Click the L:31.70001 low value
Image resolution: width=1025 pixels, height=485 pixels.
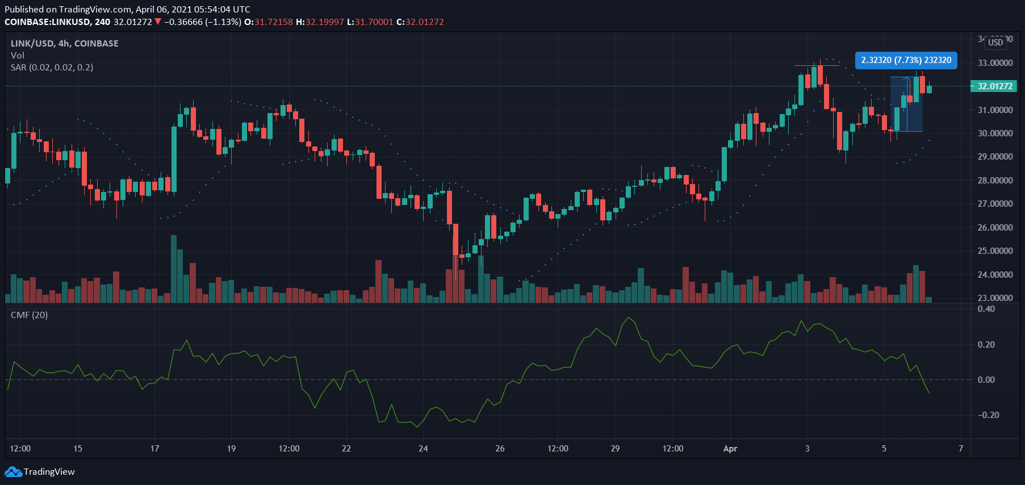(370, 22)
